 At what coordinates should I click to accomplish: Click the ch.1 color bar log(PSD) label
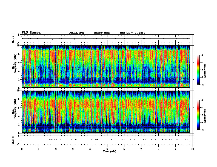[205, 71]
